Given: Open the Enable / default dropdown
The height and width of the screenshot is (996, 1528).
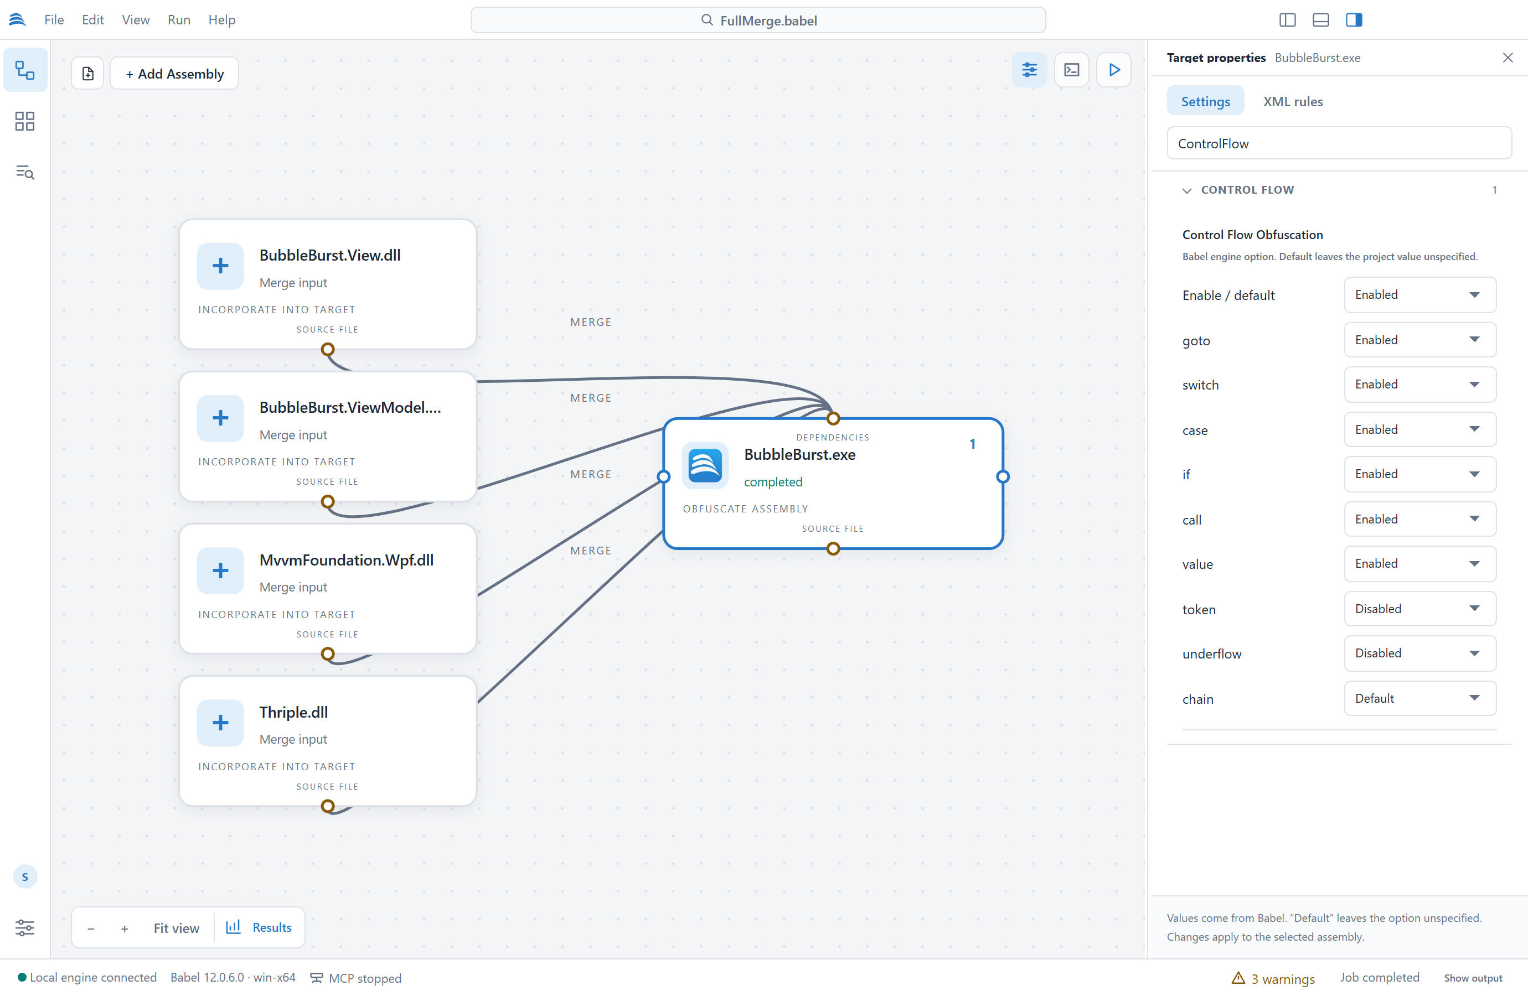Looking at the screenshot, I should coord(1419,295).
